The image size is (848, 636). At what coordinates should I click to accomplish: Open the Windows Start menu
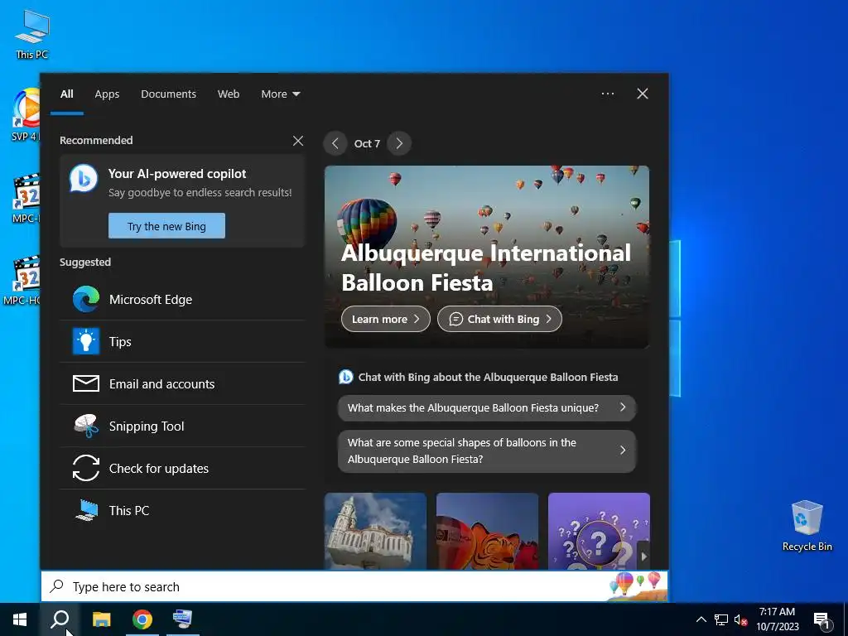(x=20, y=619)
